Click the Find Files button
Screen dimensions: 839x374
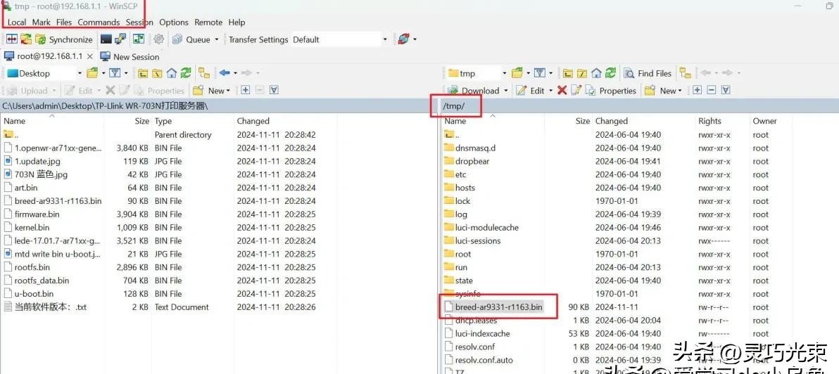point(648,73)
